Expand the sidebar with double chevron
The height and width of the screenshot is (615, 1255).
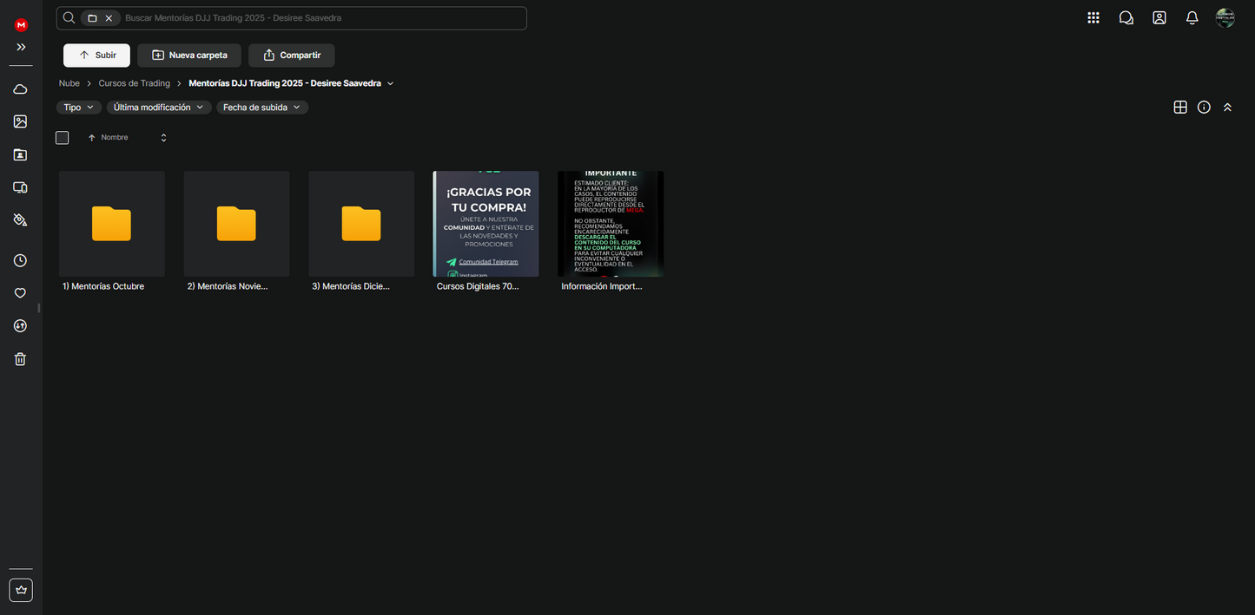21,47
